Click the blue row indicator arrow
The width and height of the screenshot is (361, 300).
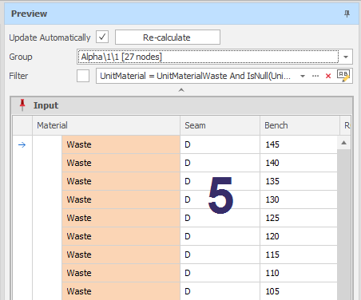coord(22,144)
